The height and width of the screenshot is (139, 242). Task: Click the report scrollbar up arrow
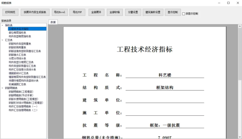pyautogui.click(x=240, y=26)
